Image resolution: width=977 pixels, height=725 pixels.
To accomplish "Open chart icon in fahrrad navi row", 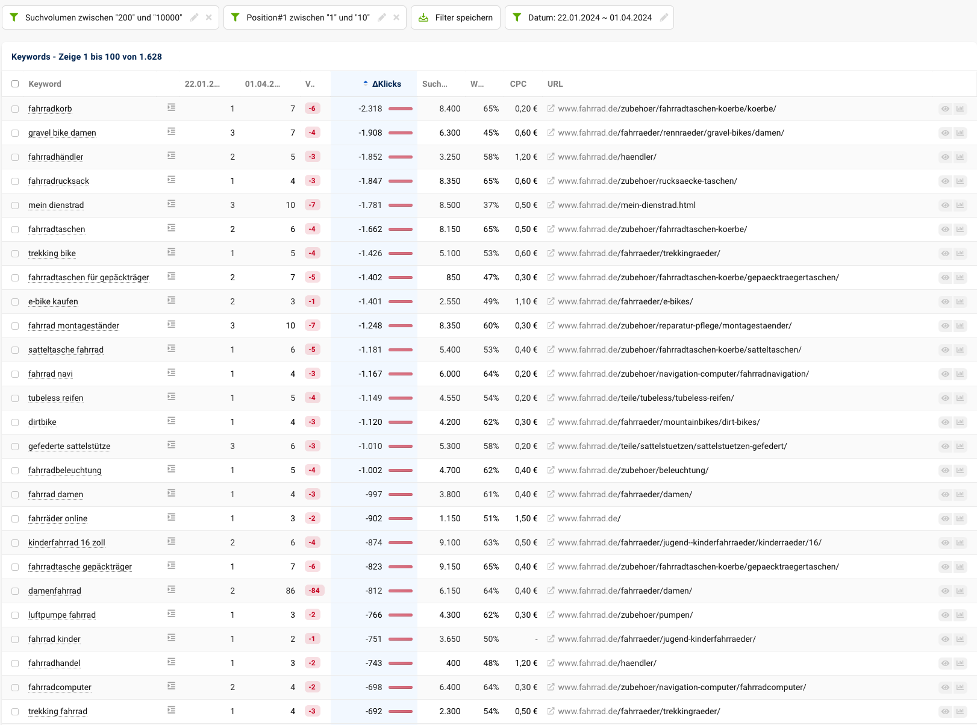I will tap(960, 374).
